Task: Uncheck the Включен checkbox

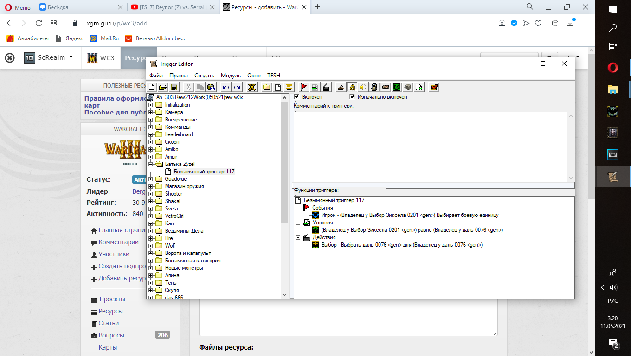Action: pyautogui.click(x=297, y=97)
